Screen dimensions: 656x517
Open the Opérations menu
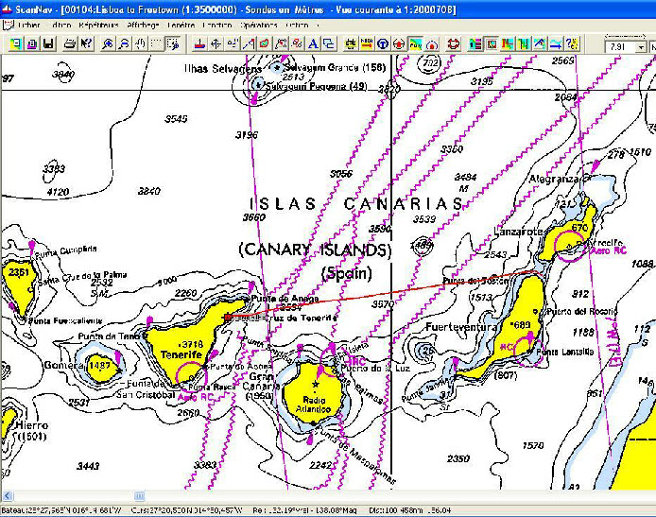pos(259,26)
